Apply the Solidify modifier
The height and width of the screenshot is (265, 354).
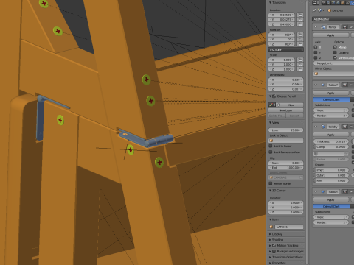click(x=331, y=135)
